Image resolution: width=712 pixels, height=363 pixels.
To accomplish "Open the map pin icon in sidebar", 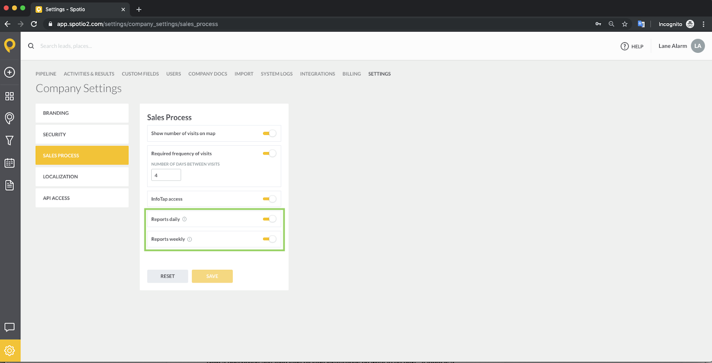I will pyautogui.click(x=9, y=118).
